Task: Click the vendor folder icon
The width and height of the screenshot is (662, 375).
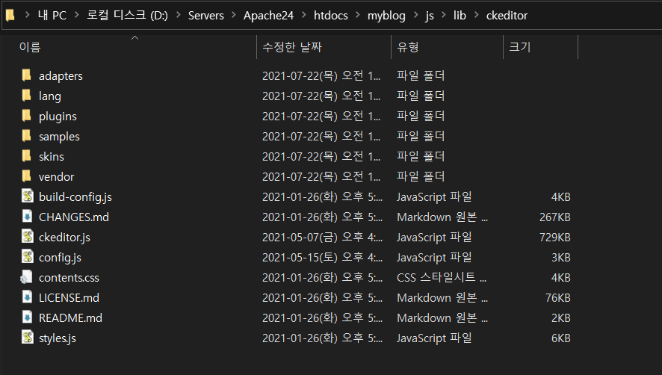Action: click(x=27, y=176)
